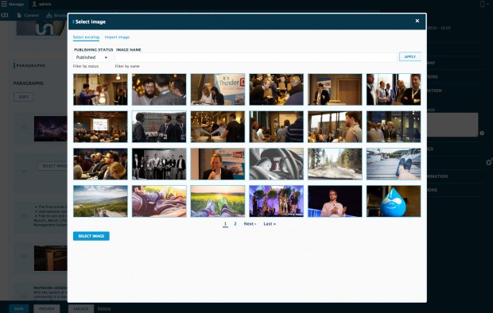Close the Select image dialog
The height and width of the screenshot is (313, 493).
tap(417, 21)
